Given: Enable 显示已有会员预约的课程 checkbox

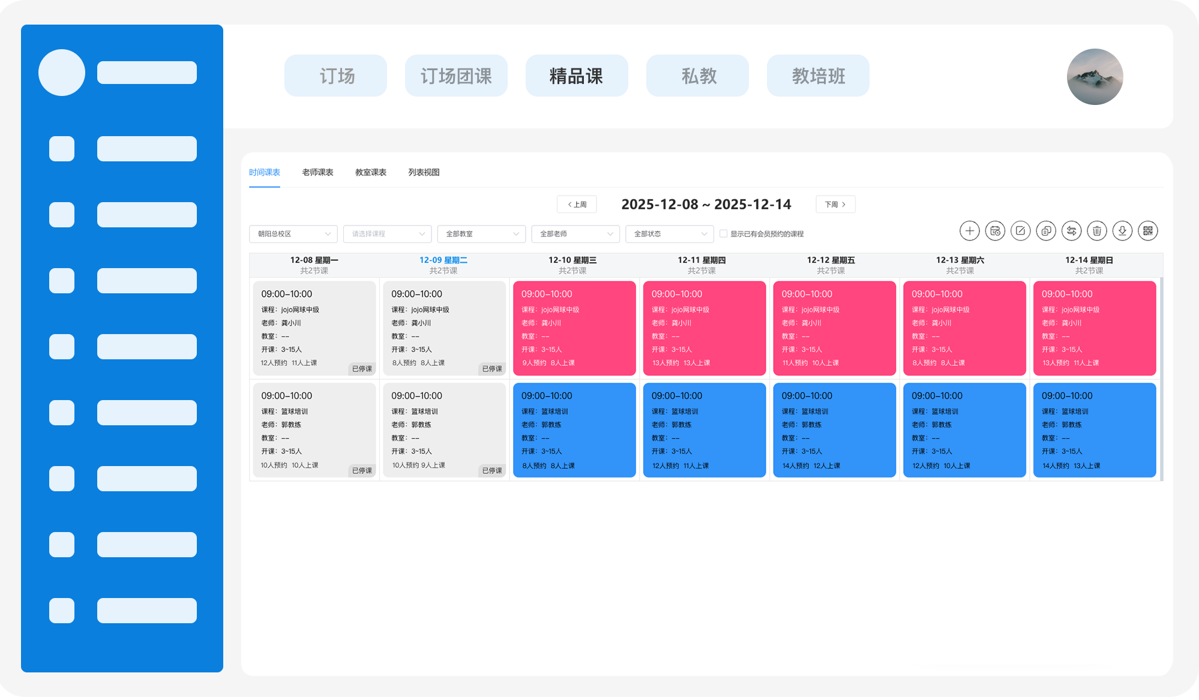Looking at the screenshot, I should 723,234.
